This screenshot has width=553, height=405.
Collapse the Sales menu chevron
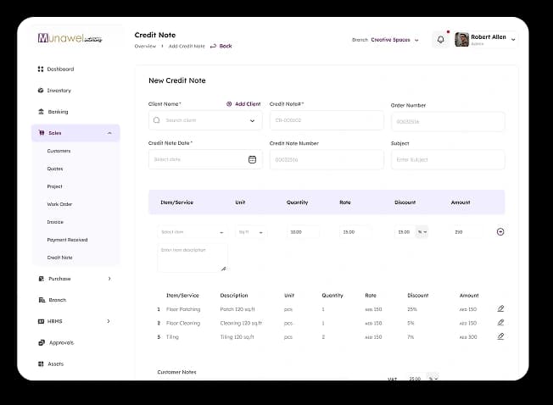[x=109, y=133]
